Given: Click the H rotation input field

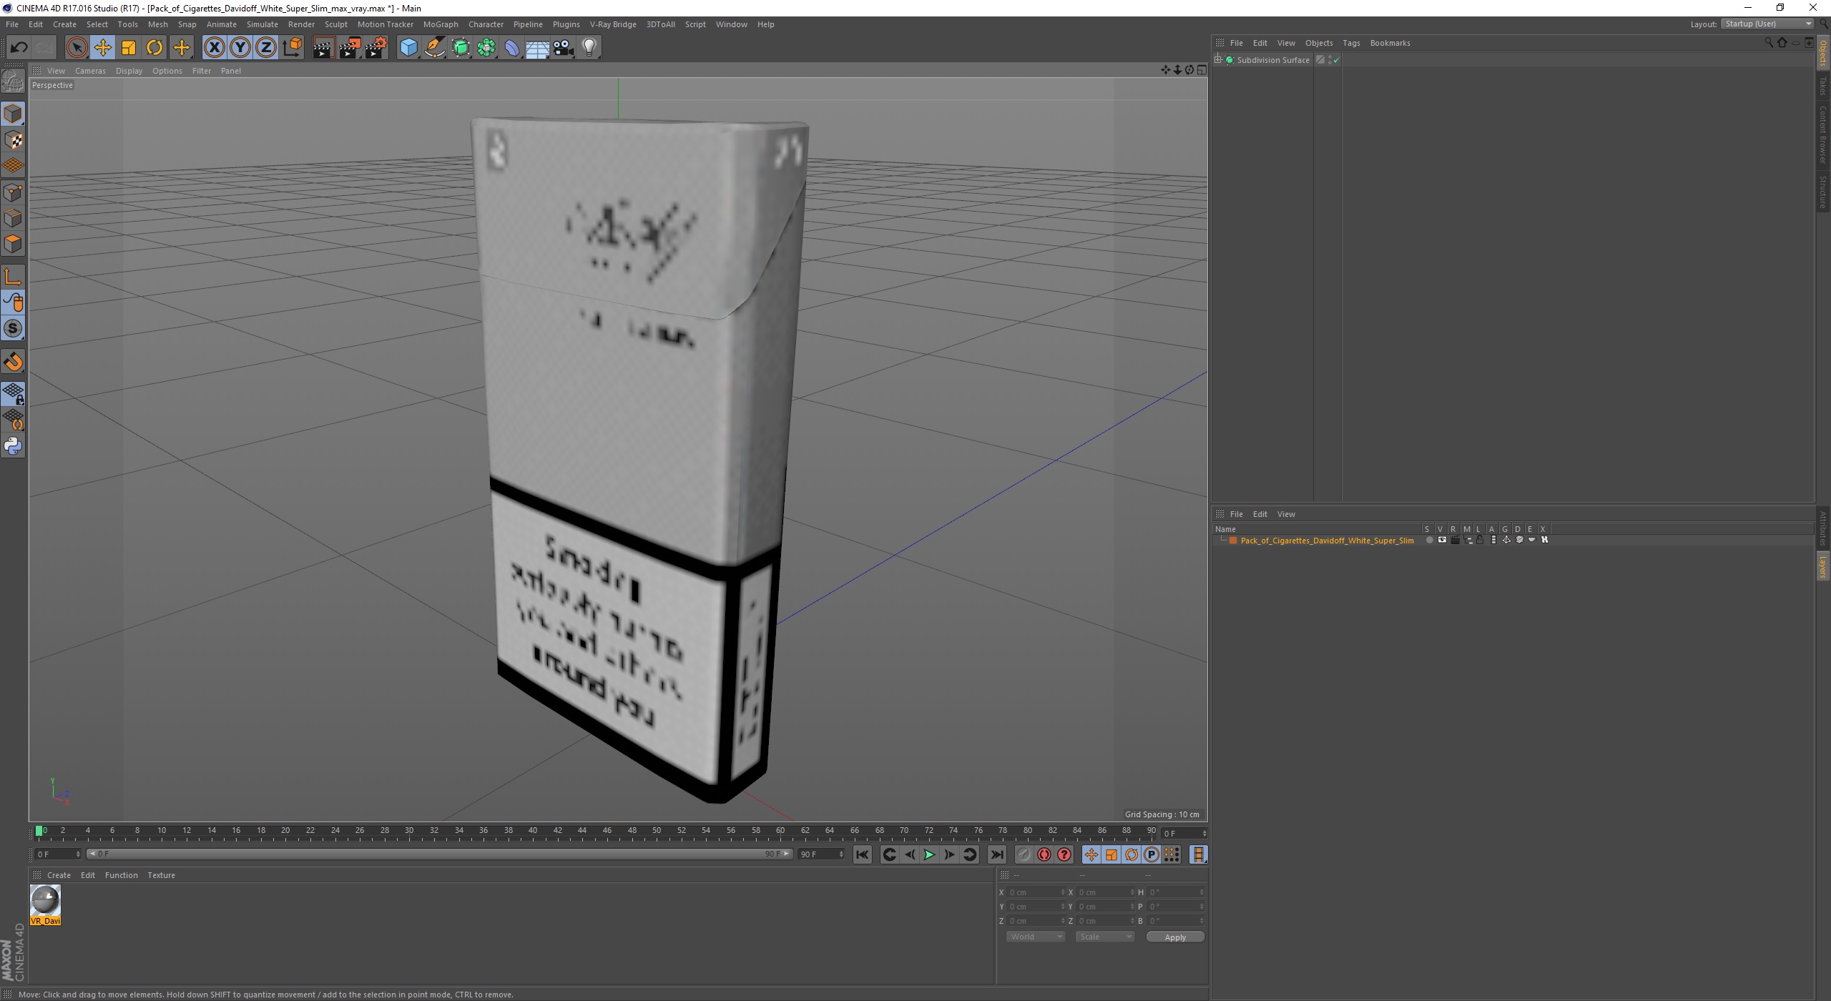Looking at the screenshot, I should pyautogui.click(x=1175, y=893).
